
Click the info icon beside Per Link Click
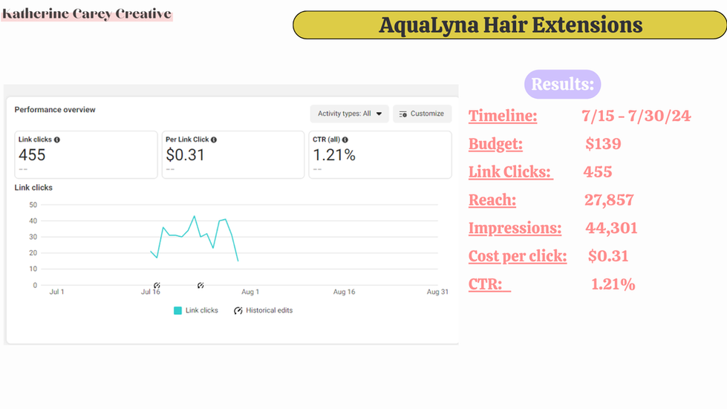[x=214, y=140]
